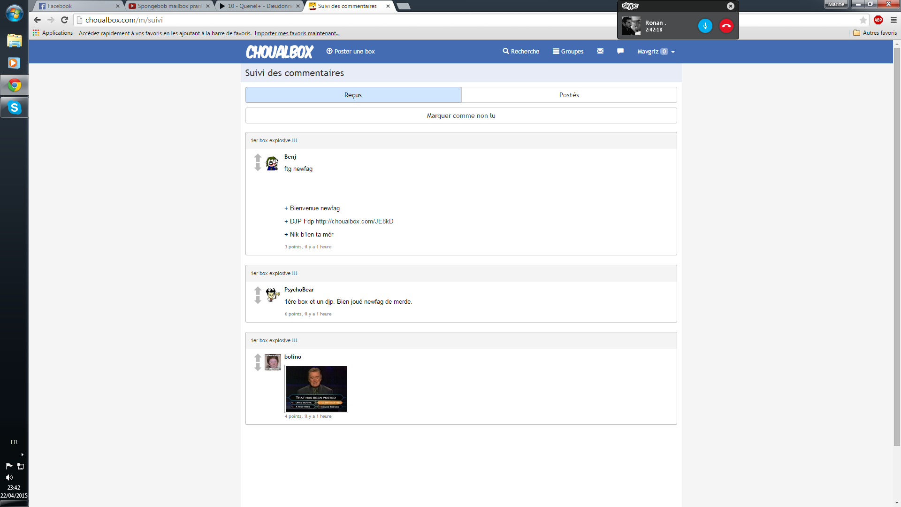Open the envelope messages icon in navbar
This screenshot has width=901, height=507.
tap(600, 51)
